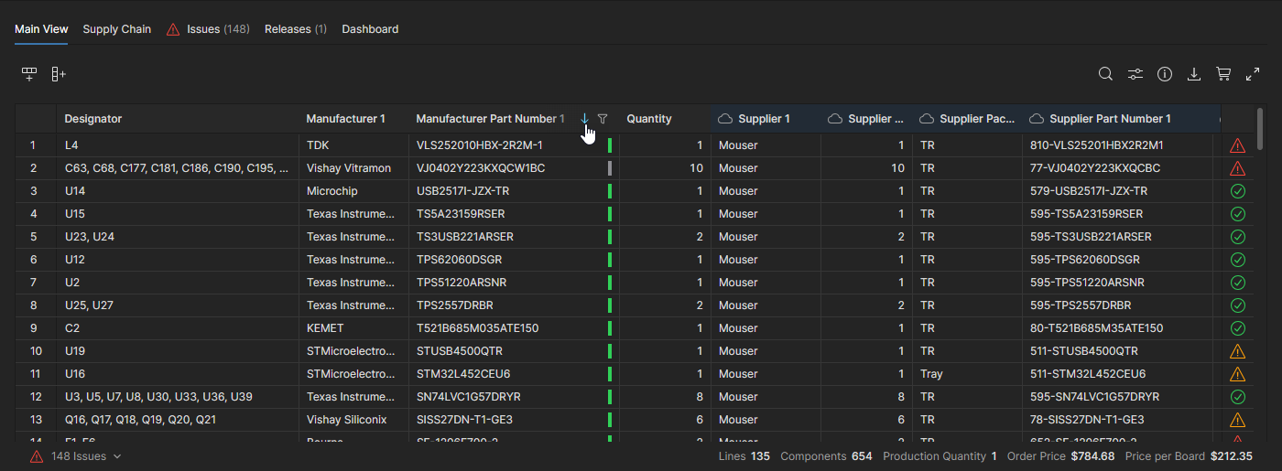Click the Price per Board $212.35 value

click(x=1233, y=456)
